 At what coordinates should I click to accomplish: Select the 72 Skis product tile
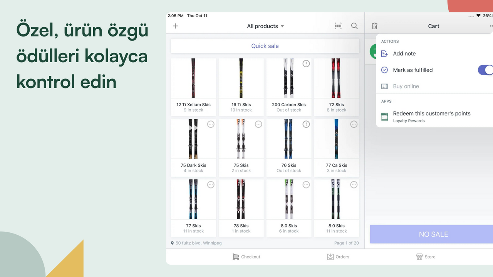(337, 87)
